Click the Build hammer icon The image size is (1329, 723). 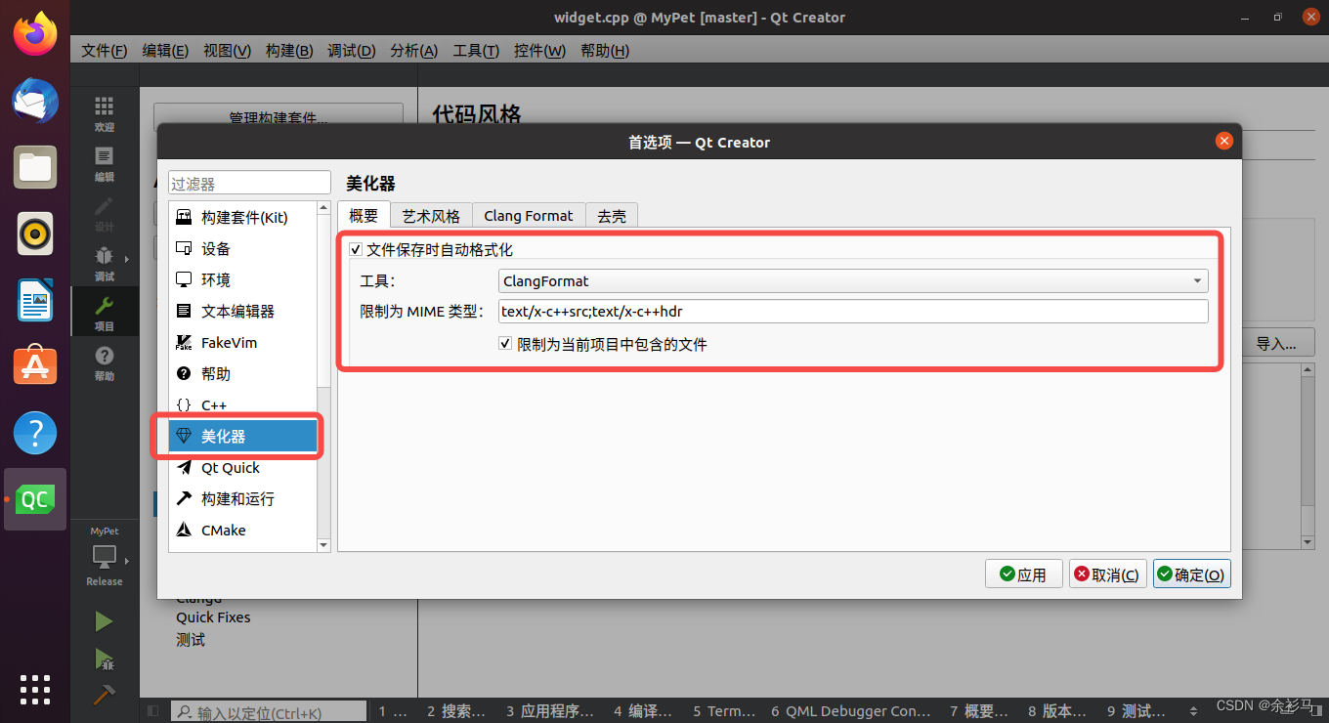point(104,696)
